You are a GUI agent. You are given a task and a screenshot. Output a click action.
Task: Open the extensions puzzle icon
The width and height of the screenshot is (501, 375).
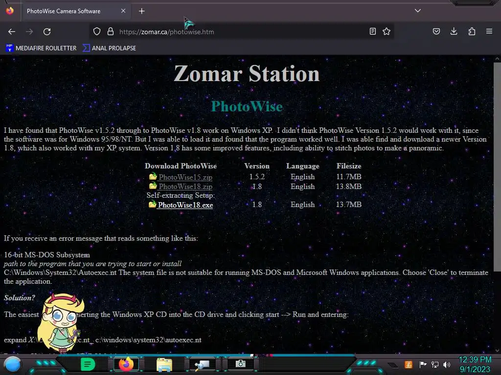[x=472, y=31]
